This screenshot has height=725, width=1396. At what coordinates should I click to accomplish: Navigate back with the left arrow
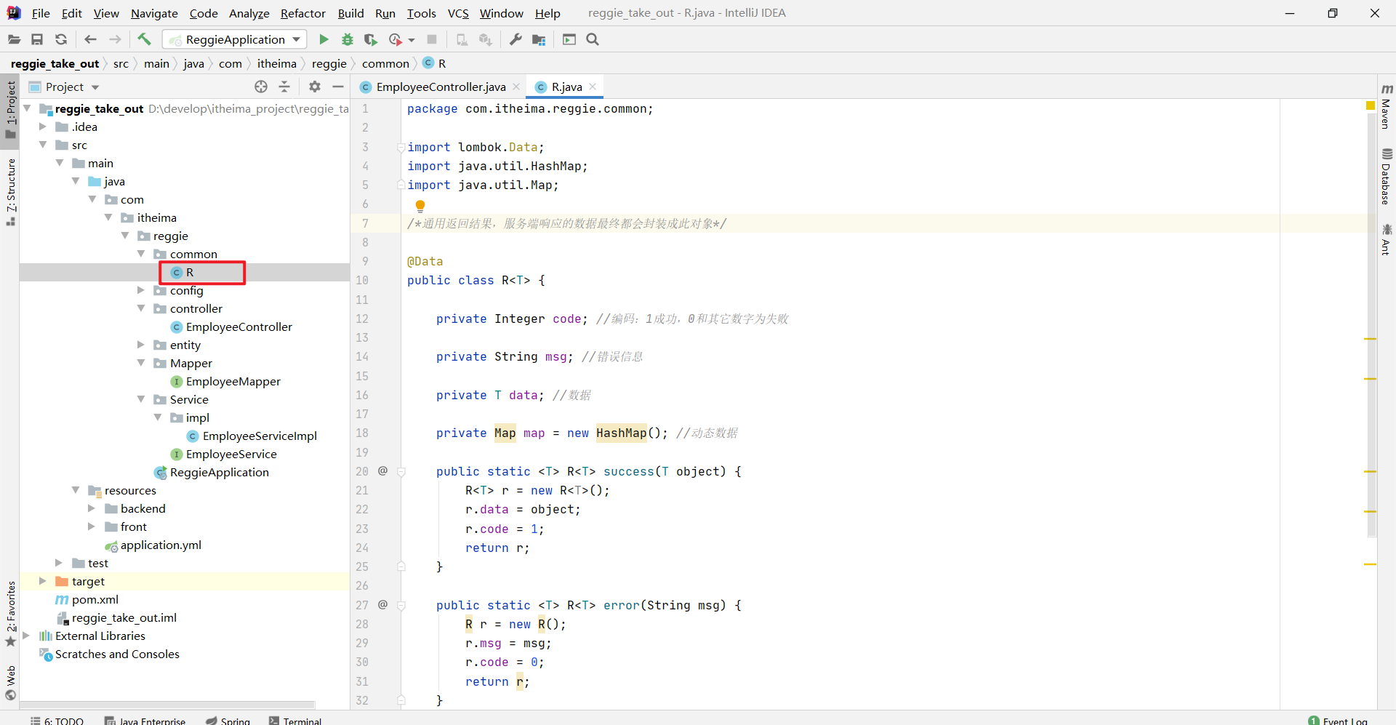(90, 39)
